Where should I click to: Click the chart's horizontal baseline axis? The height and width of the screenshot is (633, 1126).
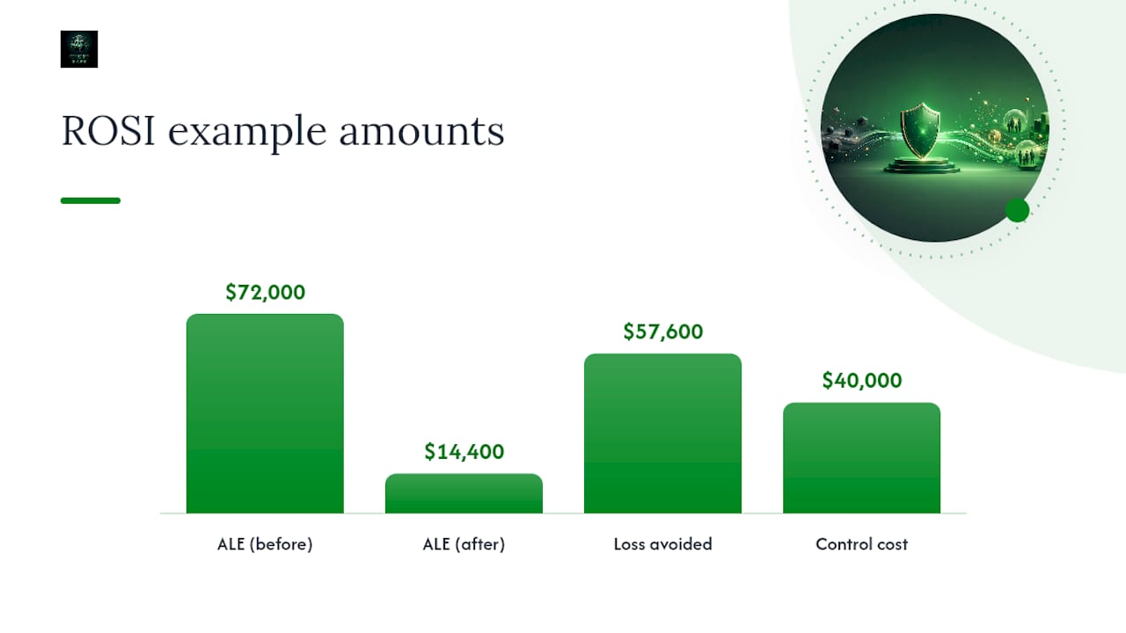coord(563,513)
